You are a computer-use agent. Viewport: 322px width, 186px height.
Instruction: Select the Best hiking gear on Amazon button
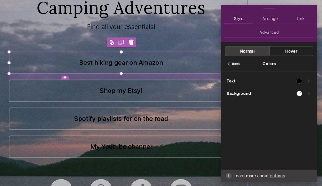(x=121, y=63)
